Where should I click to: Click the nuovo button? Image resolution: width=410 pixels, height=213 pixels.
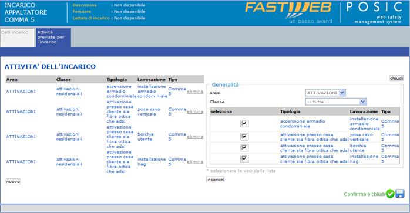click(13, 181)
